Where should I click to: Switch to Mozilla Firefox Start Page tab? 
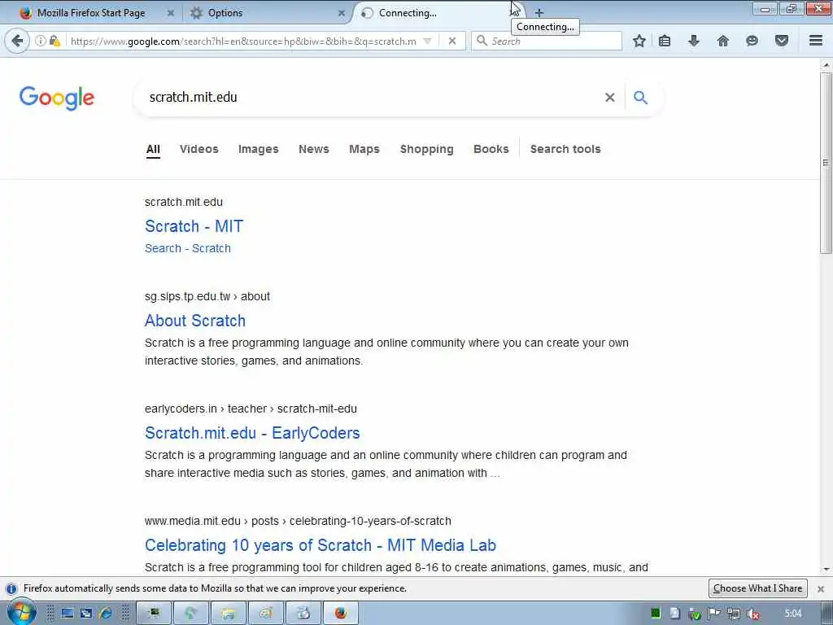click(x=90, y=13)
